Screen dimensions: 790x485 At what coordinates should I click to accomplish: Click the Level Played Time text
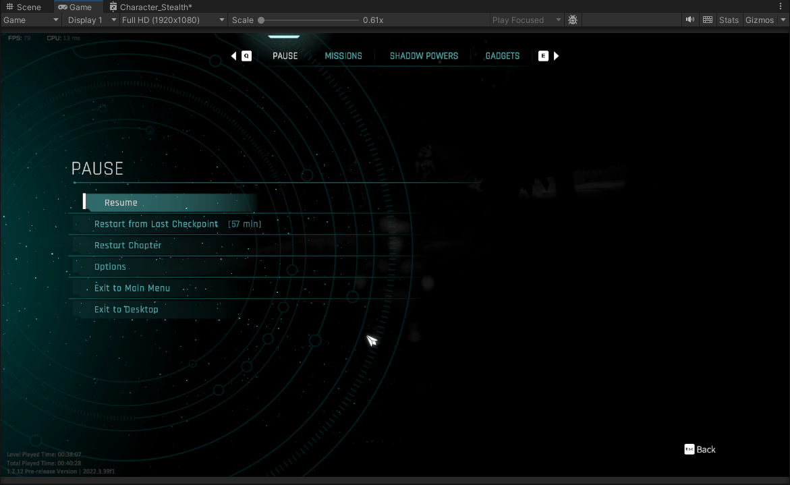[44, 454]
